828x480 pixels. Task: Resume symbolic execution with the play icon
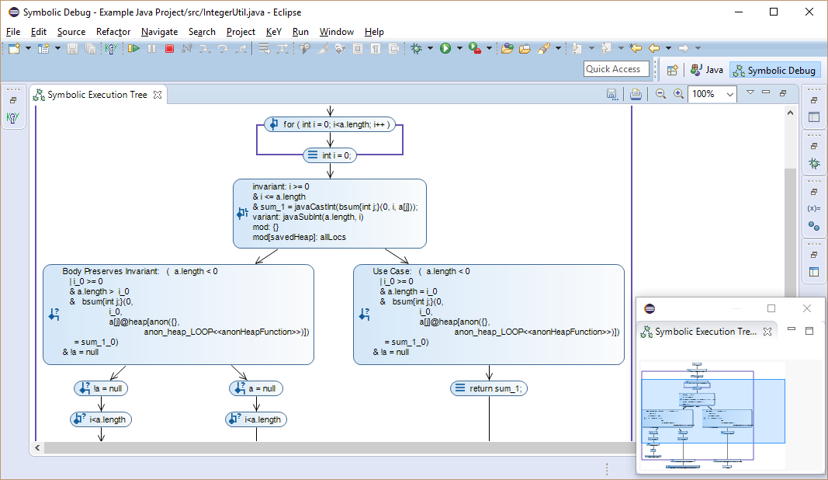pyautogui.click(x=133, y=49)
